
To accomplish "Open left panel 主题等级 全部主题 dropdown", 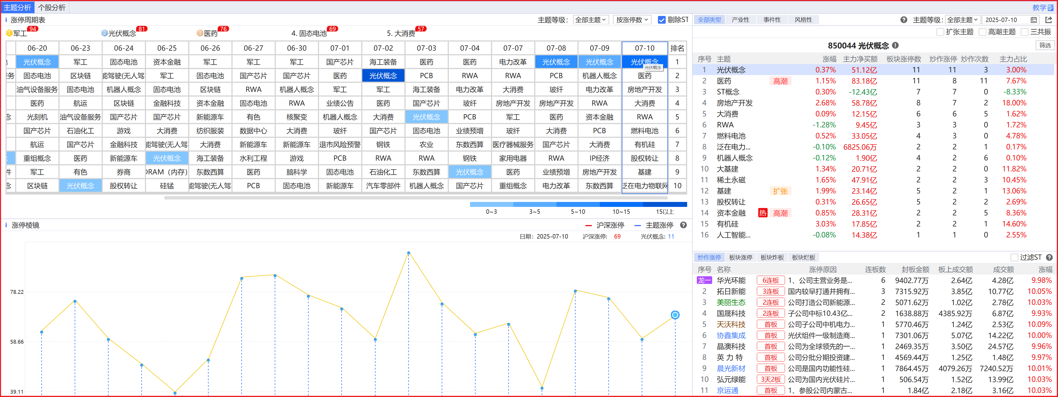I will point(591,20).
